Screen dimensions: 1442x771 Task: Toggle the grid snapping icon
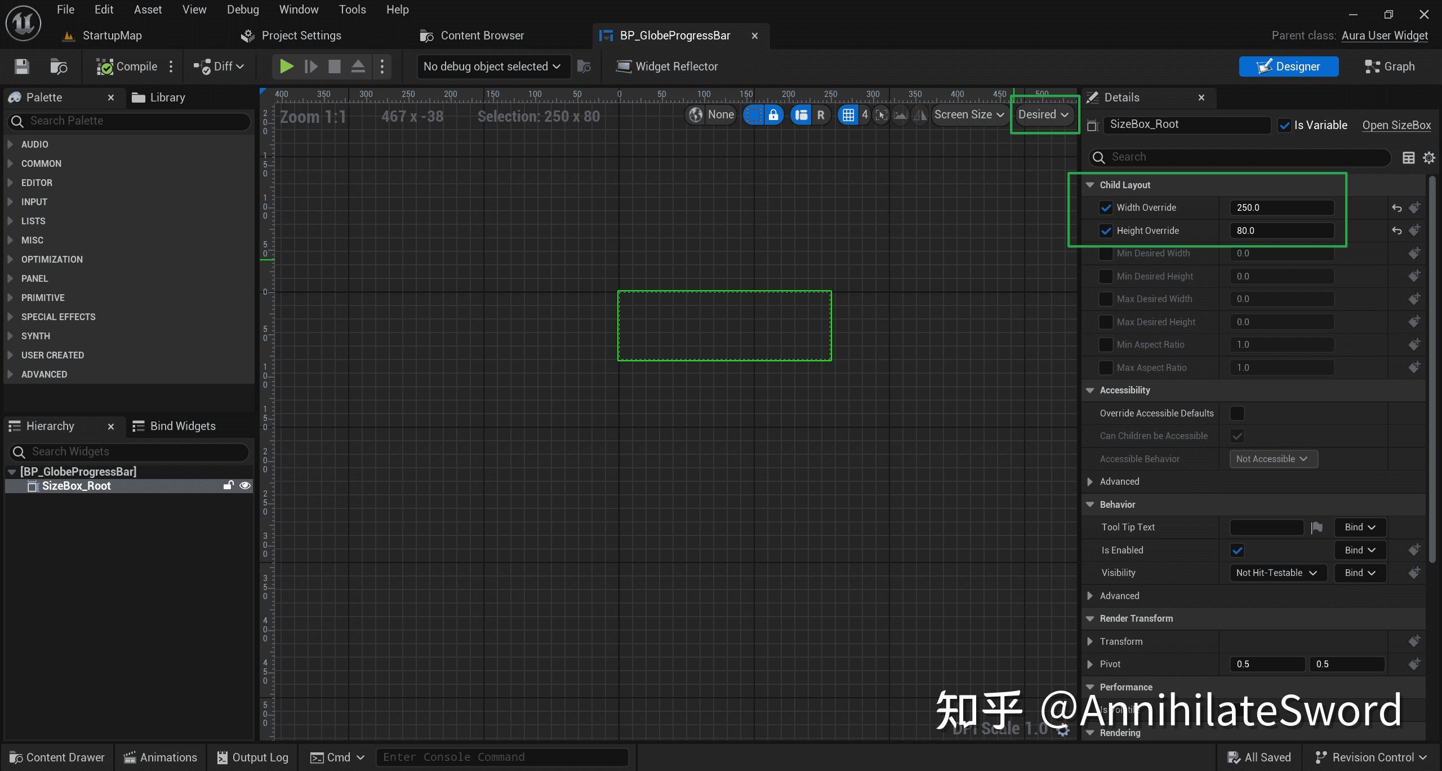(849, 114)
